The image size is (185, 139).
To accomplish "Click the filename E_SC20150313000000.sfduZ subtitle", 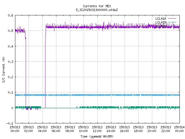I will (97, 10).
